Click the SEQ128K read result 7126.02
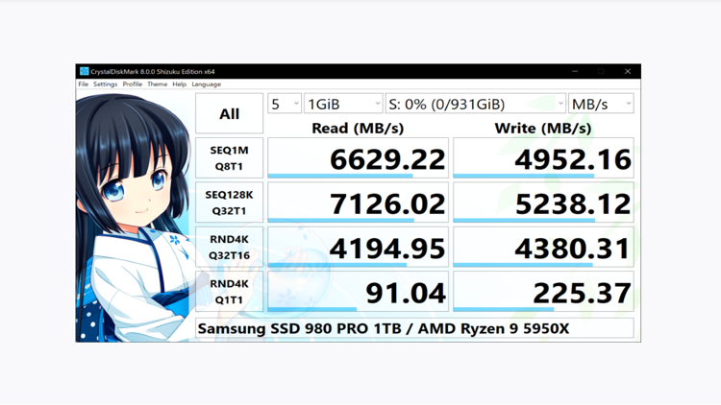Screen dimensions: 721x405 click(x=358, y=202)
